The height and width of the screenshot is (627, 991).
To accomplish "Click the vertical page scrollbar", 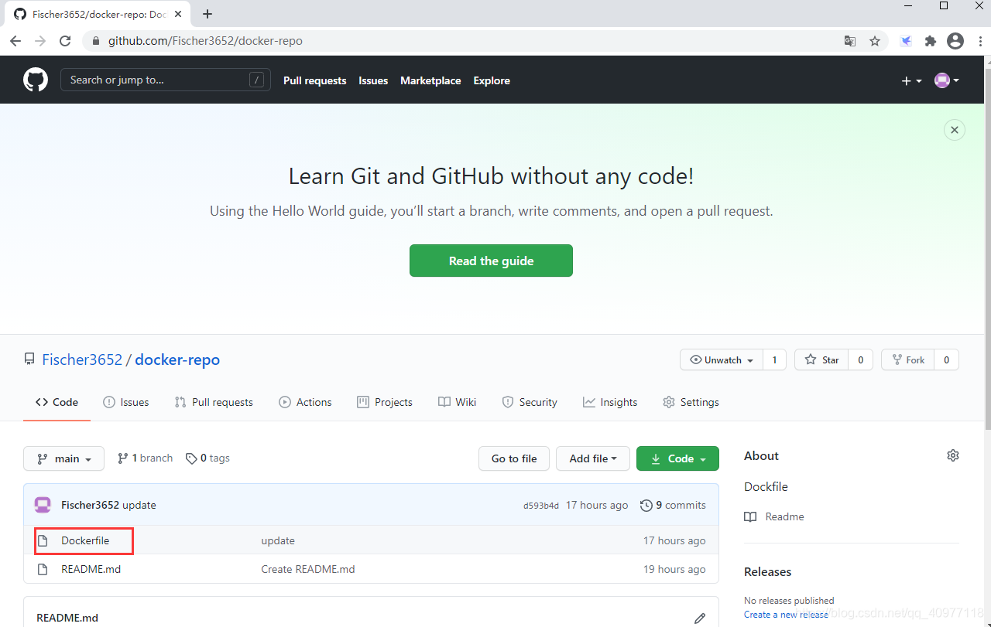I will click(x=987, y=247).
